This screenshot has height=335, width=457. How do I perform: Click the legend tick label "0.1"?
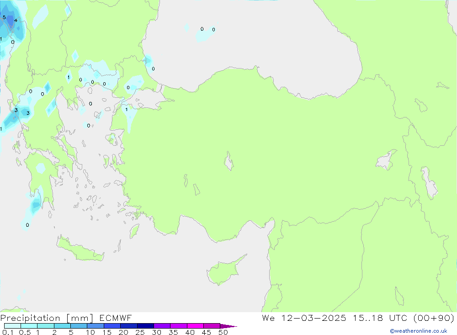coord(8,332)
